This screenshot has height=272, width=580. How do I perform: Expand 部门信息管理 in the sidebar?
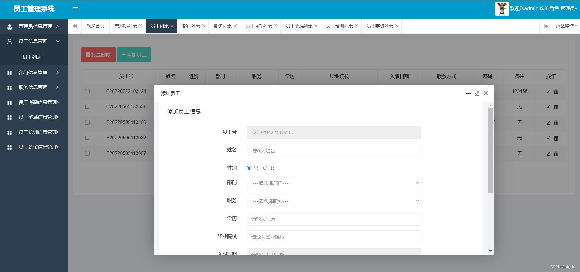tap(33, 72)
